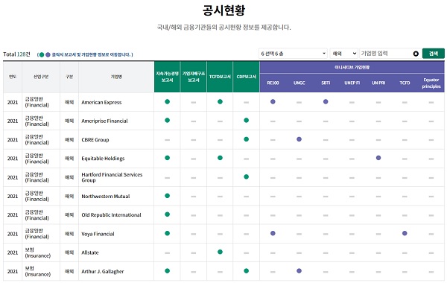Click the SBTi column header
Image resolution: width=447 pixels, height=283 pixels.
point(326,83)
